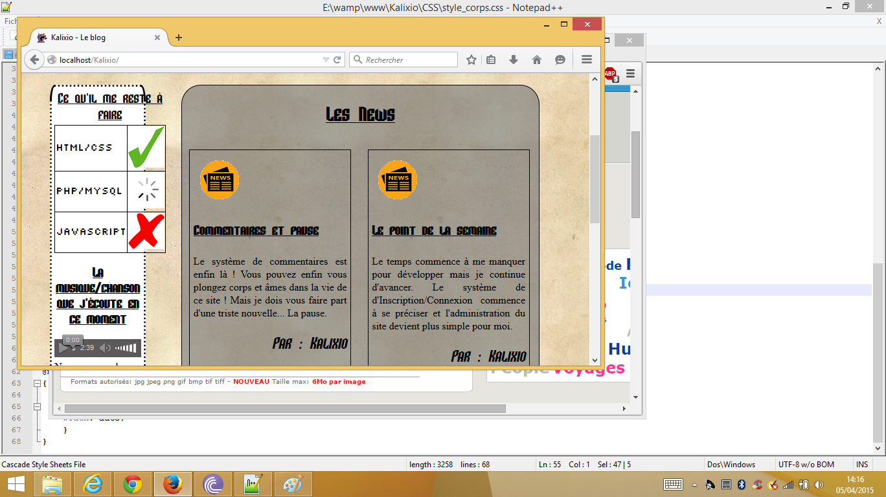Open the search engine dropdown in the search box
886x497 pixels.
tap(358, 59)
